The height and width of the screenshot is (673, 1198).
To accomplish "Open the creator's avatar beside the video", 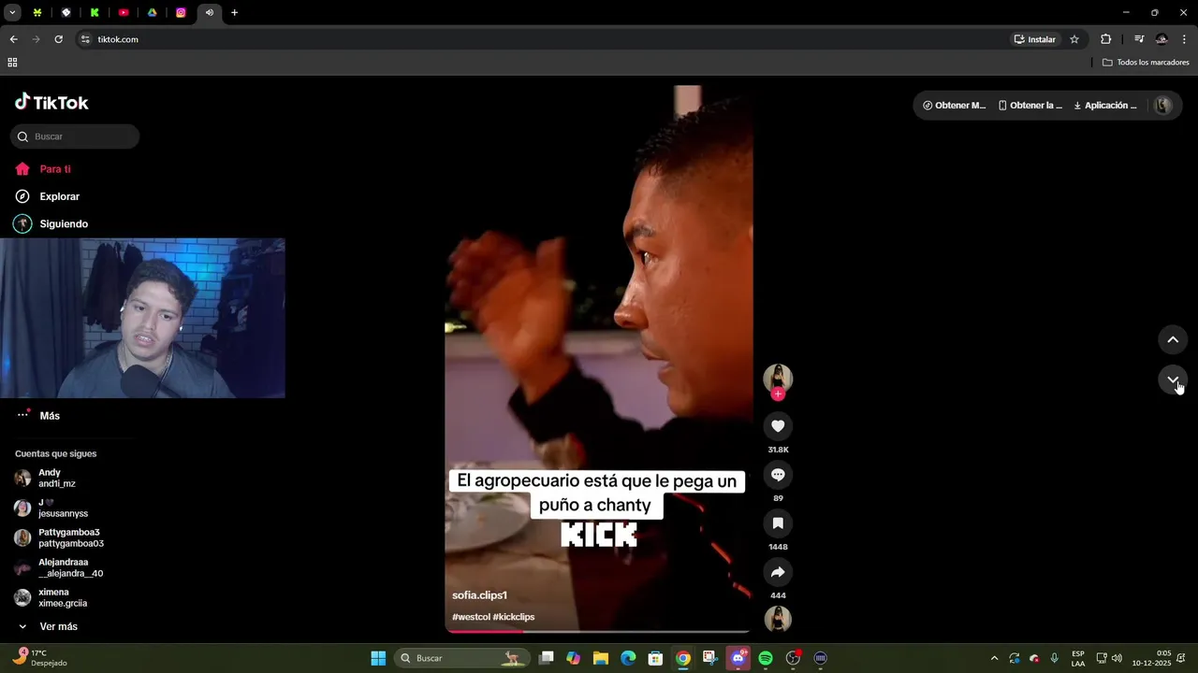I will 778,378.
